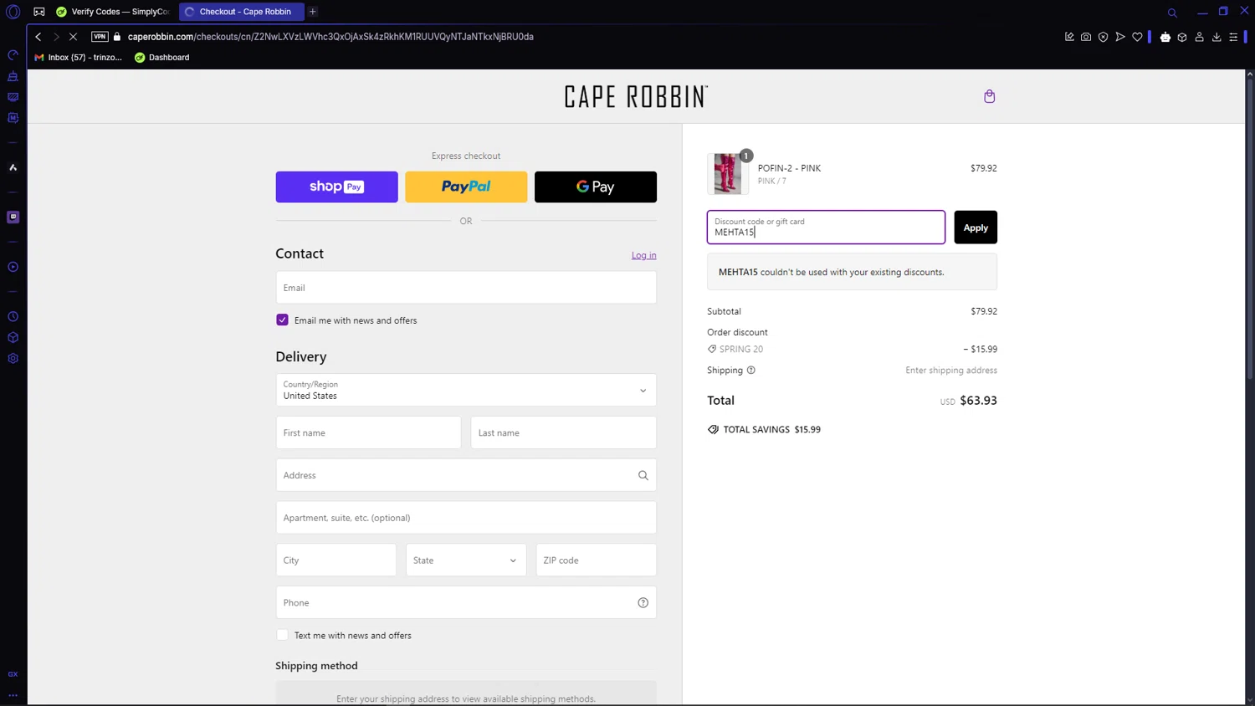Open Twitch panel in the sidebar
This screenshot has height=706, width=1255.
tap(13, 217)
